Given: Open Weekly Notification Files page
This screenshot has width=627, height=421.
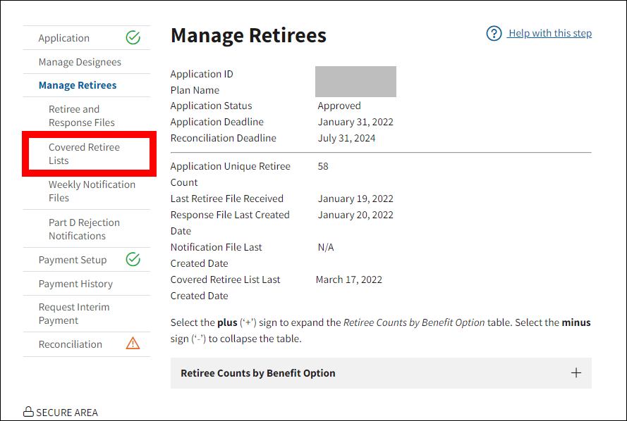Looking at the screenshot, I should point(92,191).
